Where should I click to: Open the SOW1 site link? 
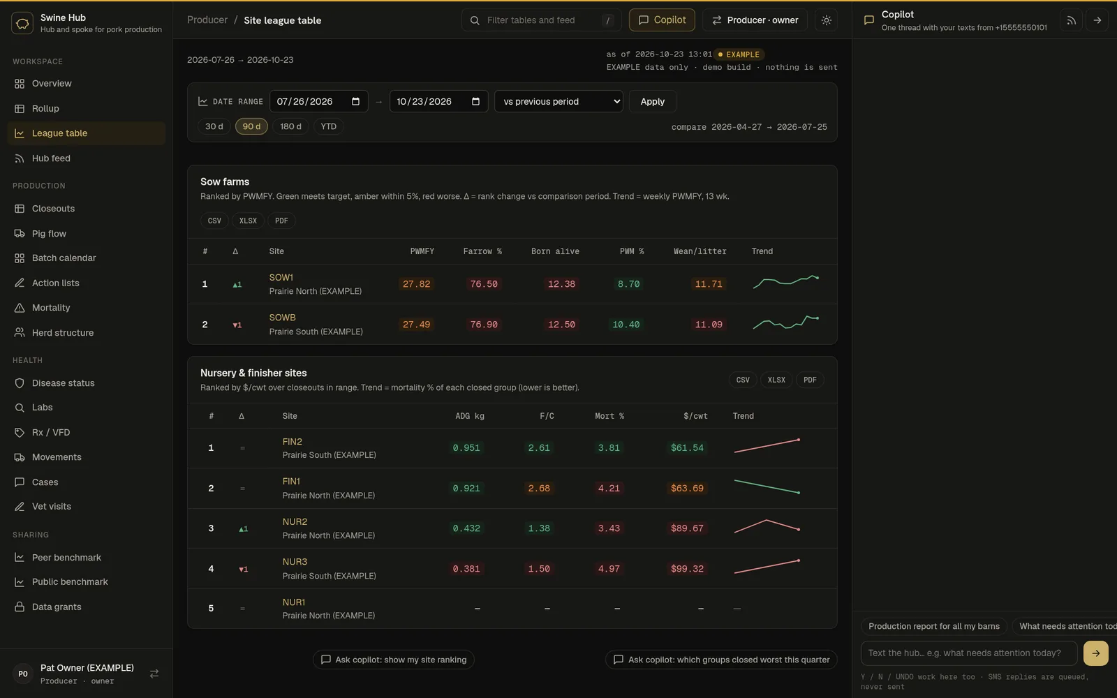coord(281,278)
